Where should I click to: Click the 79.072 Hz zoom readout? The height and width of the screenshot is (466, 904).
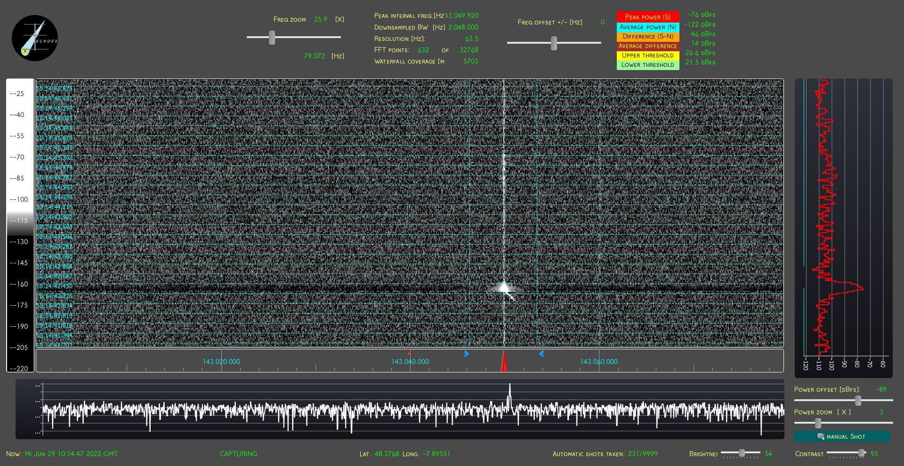tap(315, 56)
